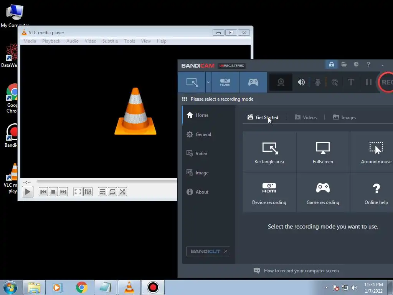
Task: Click the BANDICUT link button
Action: (x=208, y=251)
